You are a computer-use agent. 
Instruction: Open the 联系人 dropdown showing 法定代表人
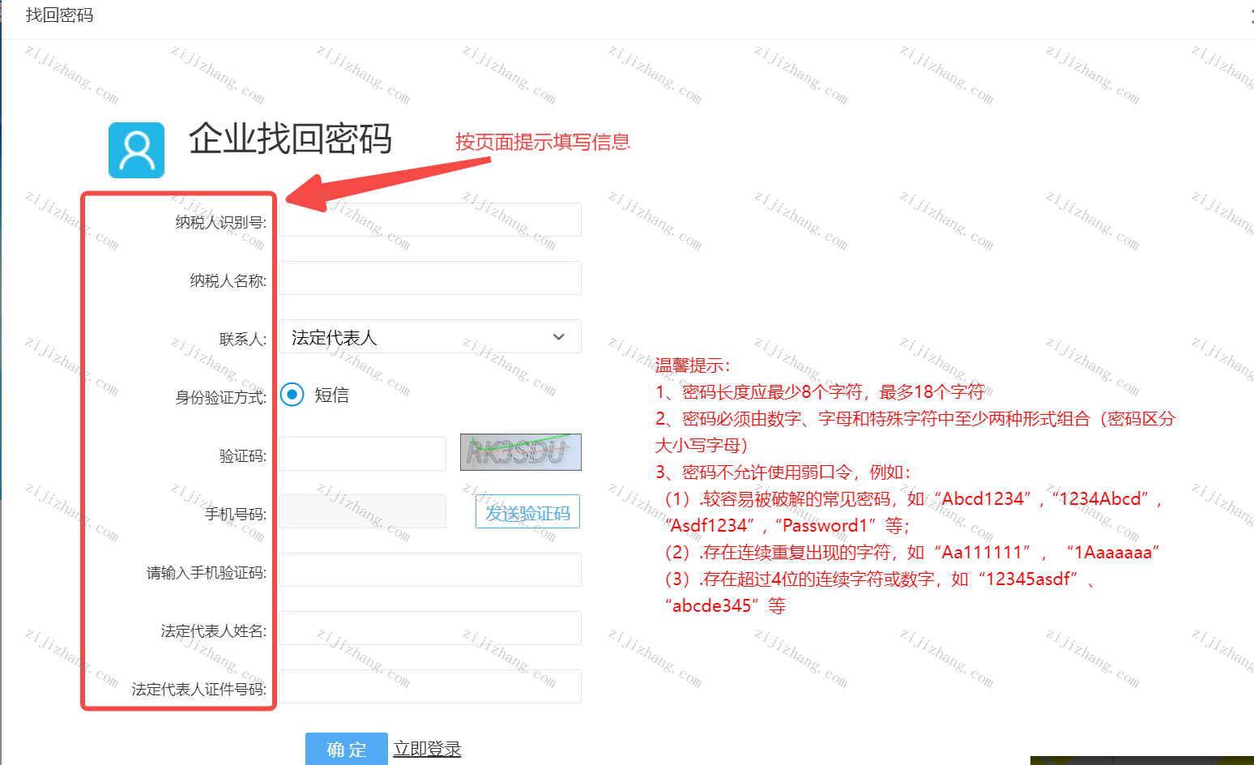click(x=430, y=336)
